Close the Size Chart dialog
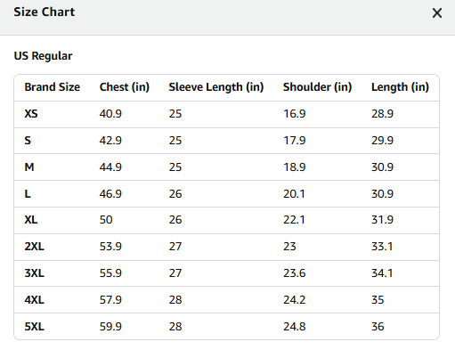The image size is (455, 358). click(x=437, y=13)
